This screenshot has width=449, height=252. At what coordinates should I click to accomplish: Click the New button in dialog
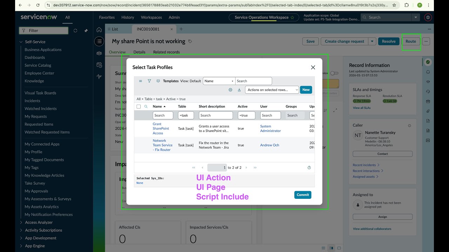tap(306, 90)
